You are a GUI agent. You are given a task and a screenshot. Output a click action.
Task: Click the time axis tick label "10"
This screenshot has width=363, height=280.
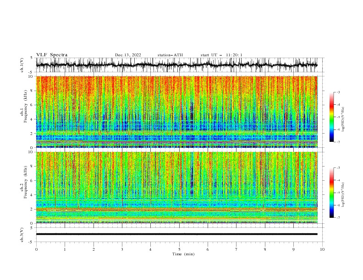322,249
